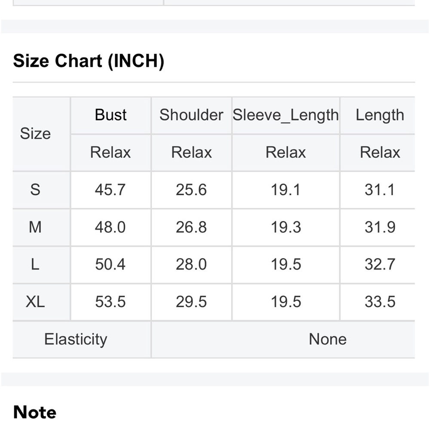Click the Elasticity row label
The width and height of the screenshot is (430, 430).
click(76, 340)
